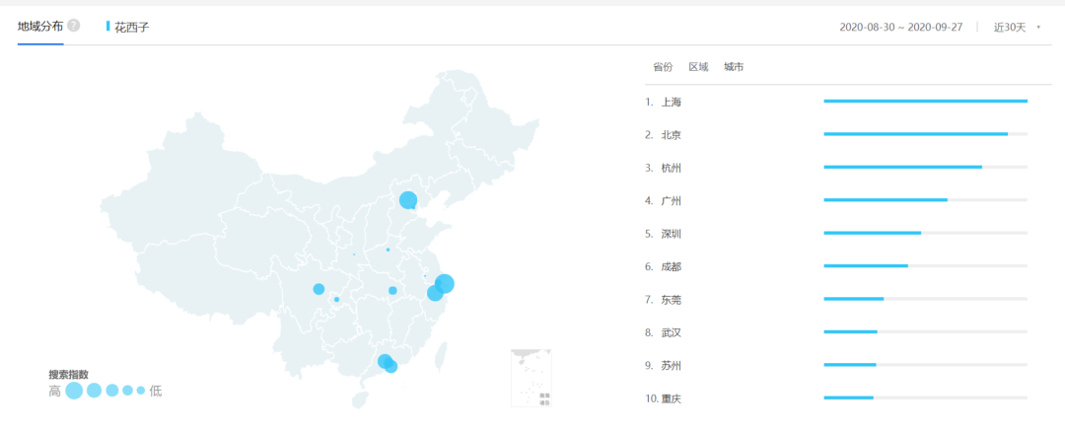The width and height of the screenshot is (1065, 434).
Task: Click the 成都 ranking row
Action: [x=837, y=266]
